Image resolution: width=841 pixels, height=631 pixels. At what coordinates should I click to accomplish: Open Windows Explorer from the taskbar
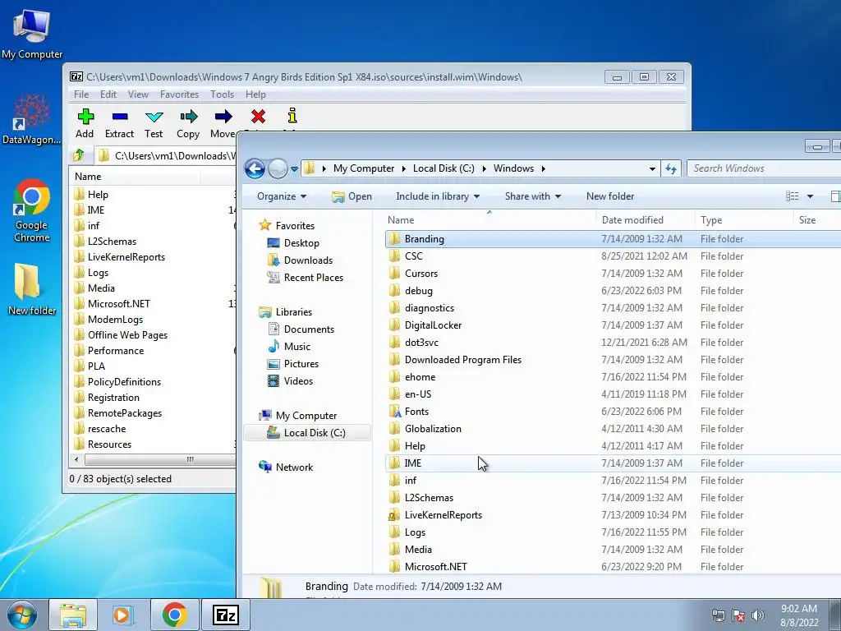point(73,615)
